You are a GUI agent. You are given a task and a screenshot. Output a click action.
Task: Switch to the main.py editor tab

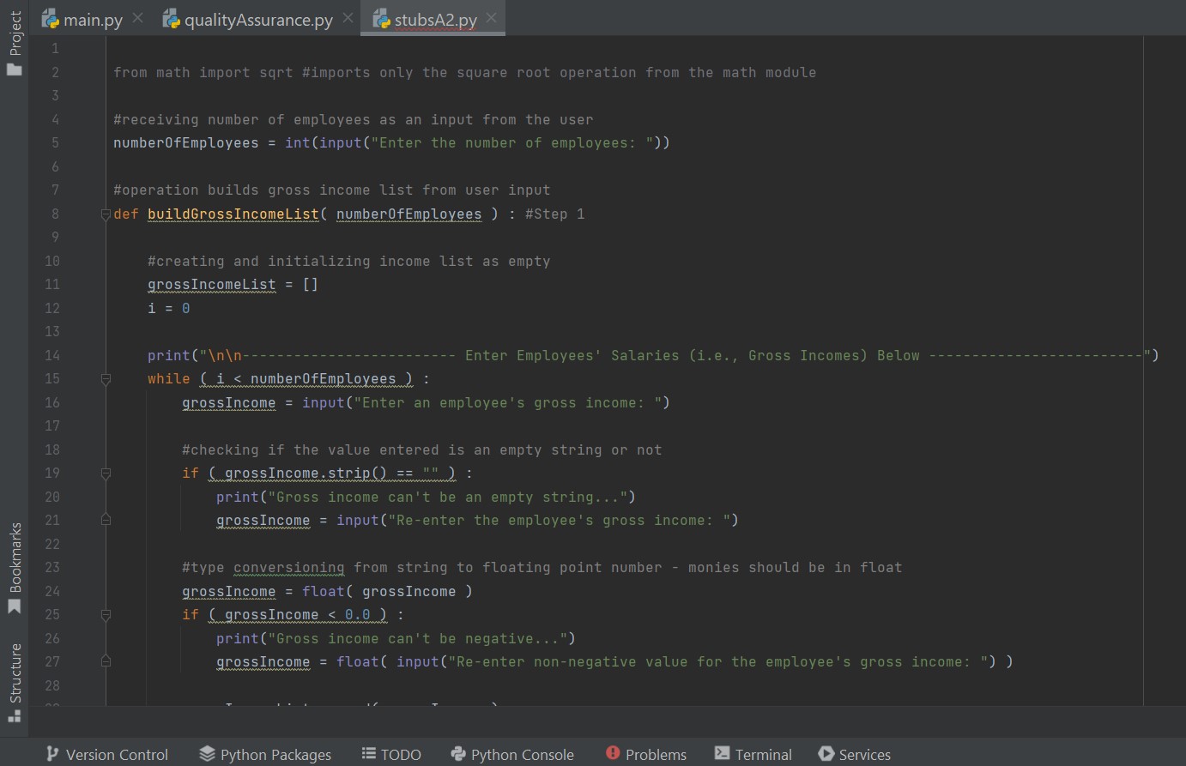pyautogui.click(x=82, y=19)
